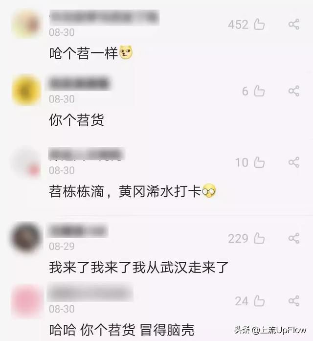Like the comment with 452 likes

tap(260, 24)
